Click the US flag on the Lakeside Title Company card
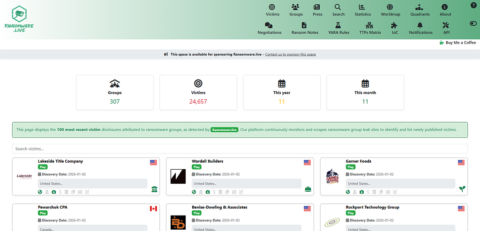 point(153,163)
